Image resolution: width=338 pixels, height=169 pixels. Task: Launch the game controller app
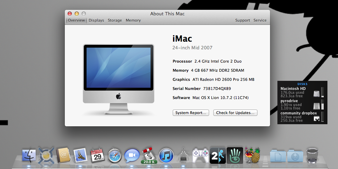tap(200, 155)
